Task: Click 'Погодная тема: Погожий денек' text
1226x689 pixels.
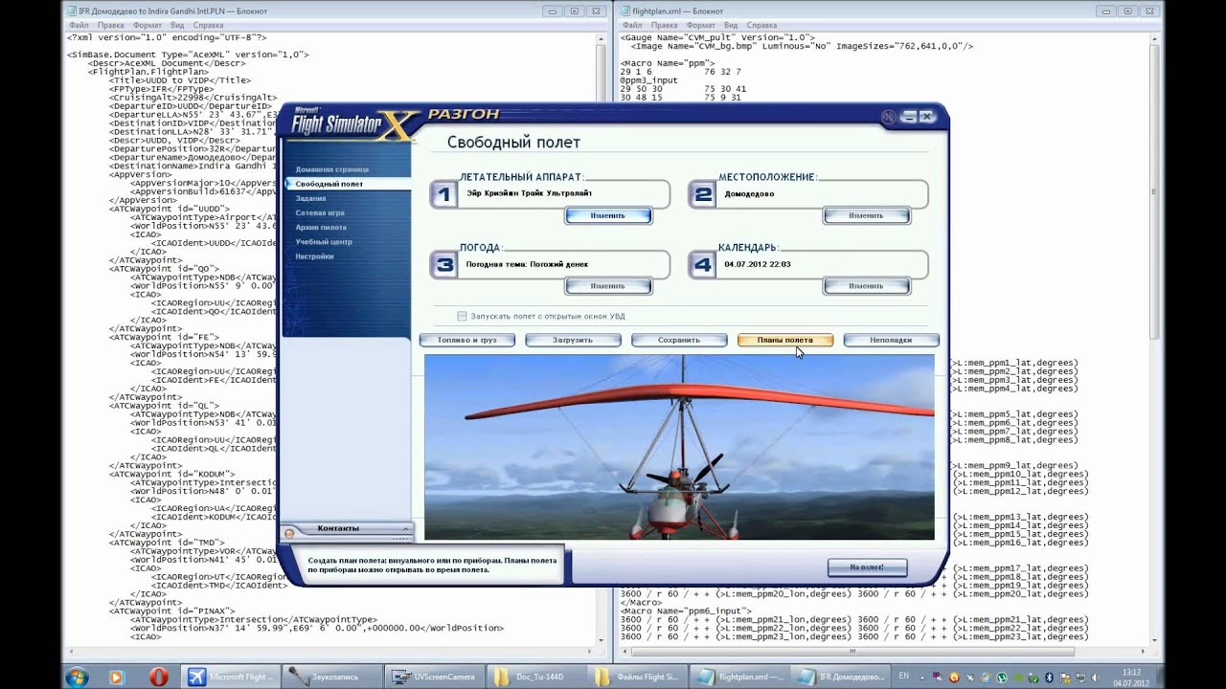Action: pos(527,263)
